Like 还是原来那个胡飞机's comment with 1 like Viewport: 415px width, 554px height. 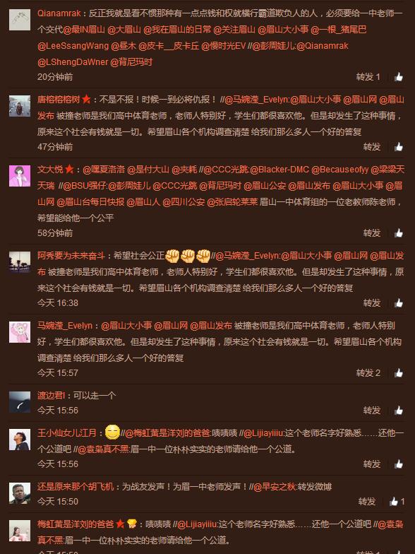coord(397,502)
